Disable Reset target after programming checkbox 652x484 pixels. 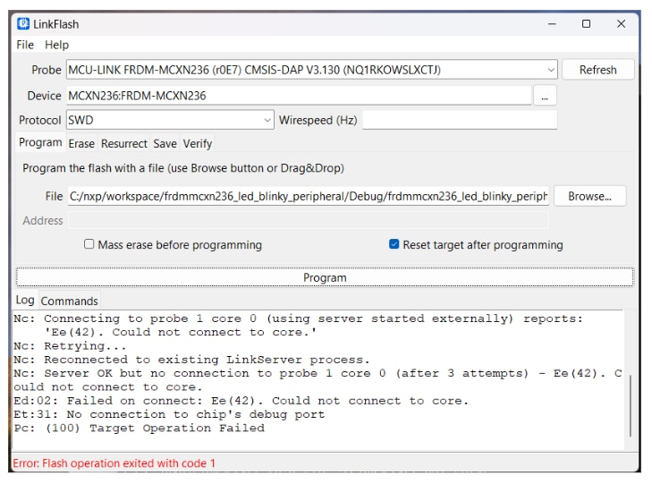tap(394, 244)
